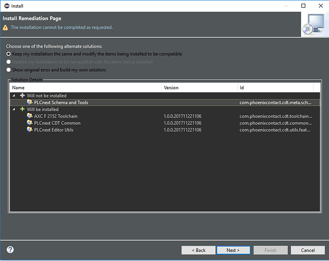Click the install wizard computer and disc image
This screenshot has height=261, width=329.
click(314, 25)
